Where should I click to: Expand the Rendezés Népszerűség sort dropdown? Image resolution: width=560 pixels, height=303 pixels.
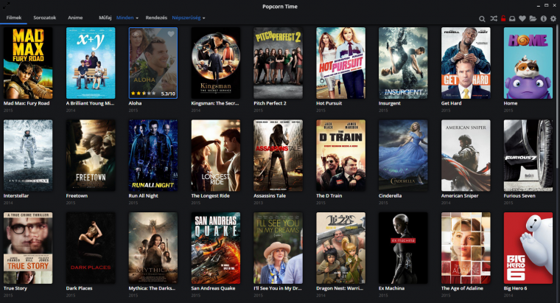click(189, 18)
